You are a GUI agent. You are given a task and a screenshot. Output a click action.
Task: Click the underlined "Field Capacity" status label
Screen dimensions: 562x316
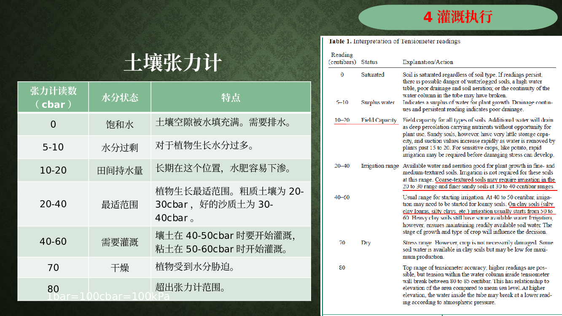click(379, 120)
